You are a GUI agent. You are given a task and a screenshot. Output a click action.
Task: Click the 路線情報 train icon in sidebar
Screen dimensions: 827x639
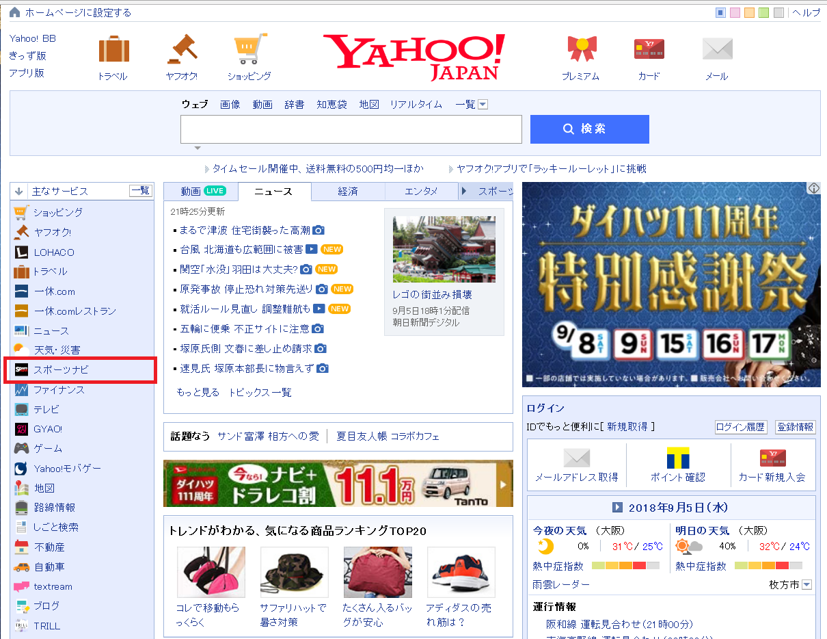click(21, 508)
